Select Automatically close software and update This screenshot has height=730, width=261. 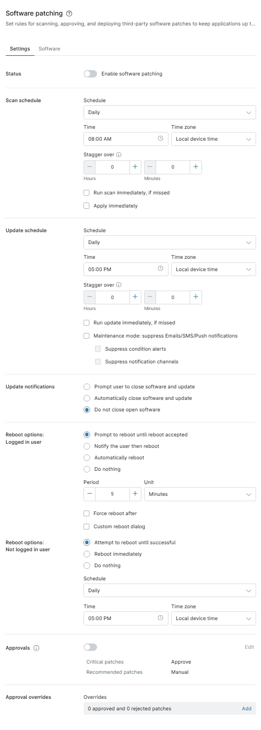coord(87,398)
